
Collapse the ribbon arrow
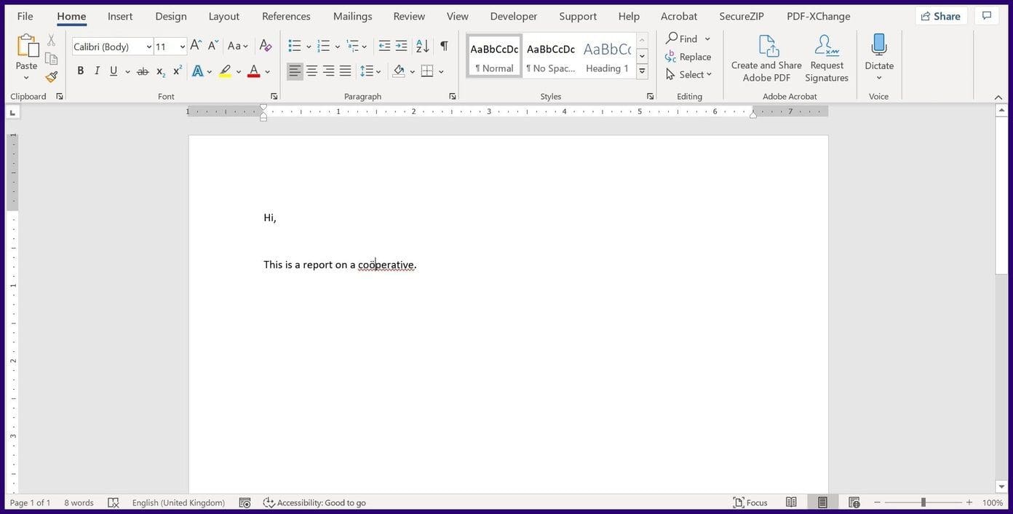tap(998, 97)
